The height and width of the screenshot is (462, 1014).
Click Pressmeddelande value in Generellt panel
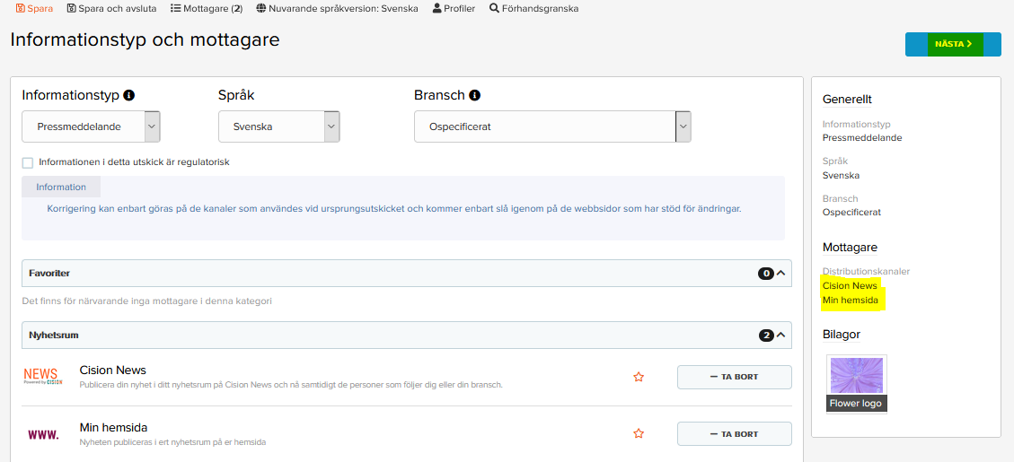(x=862, y=137)
